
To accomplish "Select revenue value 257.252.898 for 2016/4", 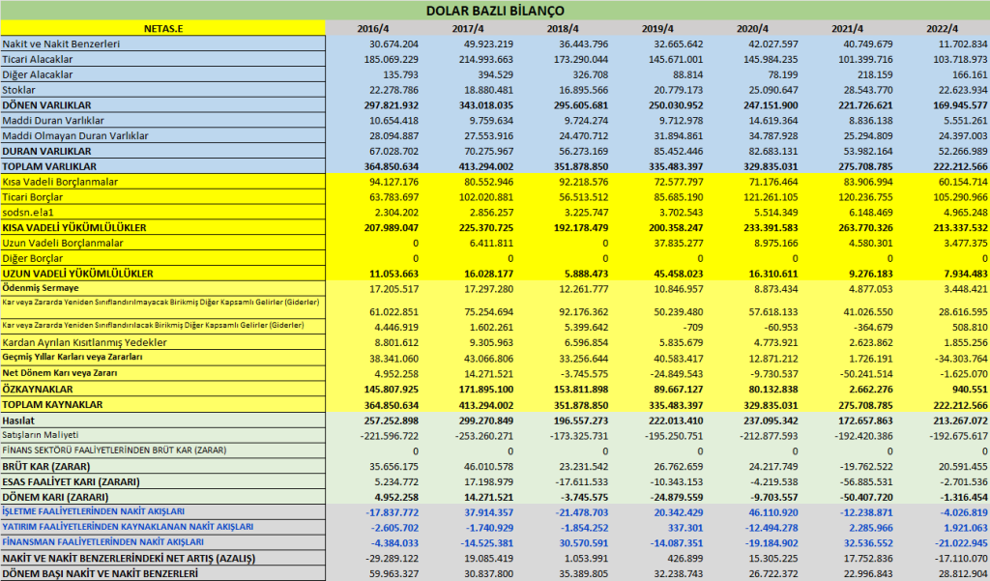I will click(392, 421).
